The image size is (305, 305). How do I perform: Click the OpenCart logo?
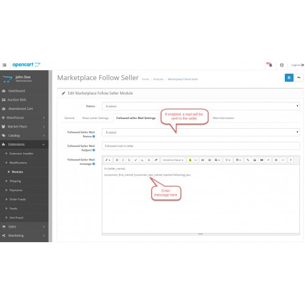(26, 65)
